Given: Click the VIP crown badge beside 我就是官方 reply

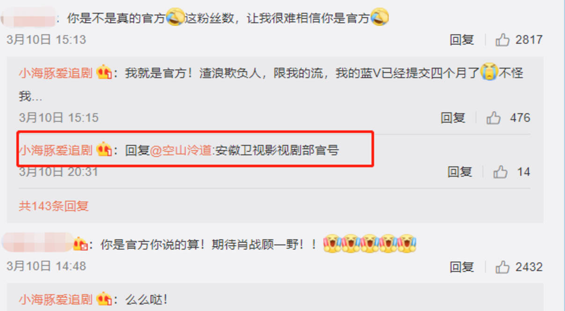Looking at the screenshot, I should click(103, 73).
